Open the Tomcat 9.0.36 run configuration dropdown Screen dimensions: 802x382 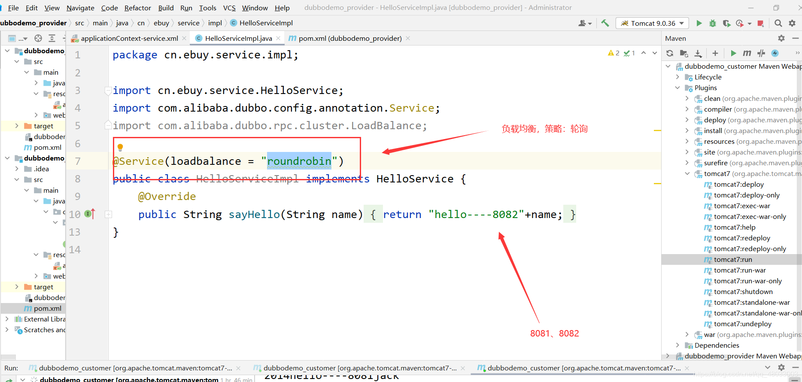pyautogui.click(x=652, y=23)
